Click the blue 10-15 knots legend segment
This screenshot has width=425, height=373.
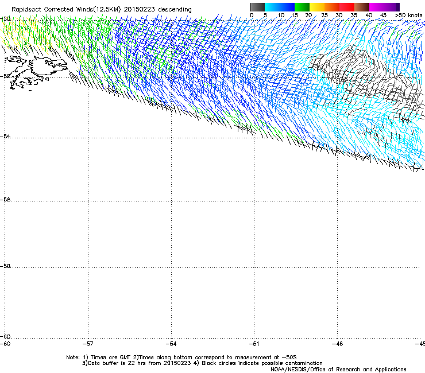tap(287, 7)
